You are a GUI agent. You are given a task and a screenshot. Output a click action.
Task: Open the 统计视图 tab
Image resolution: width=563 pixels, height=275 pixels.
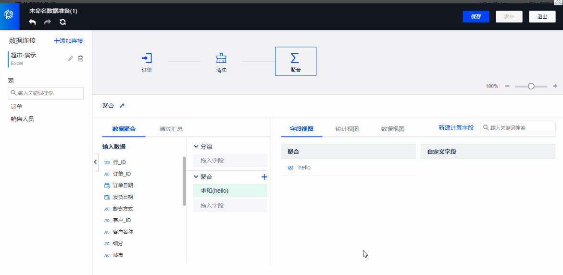coord(347,129)
